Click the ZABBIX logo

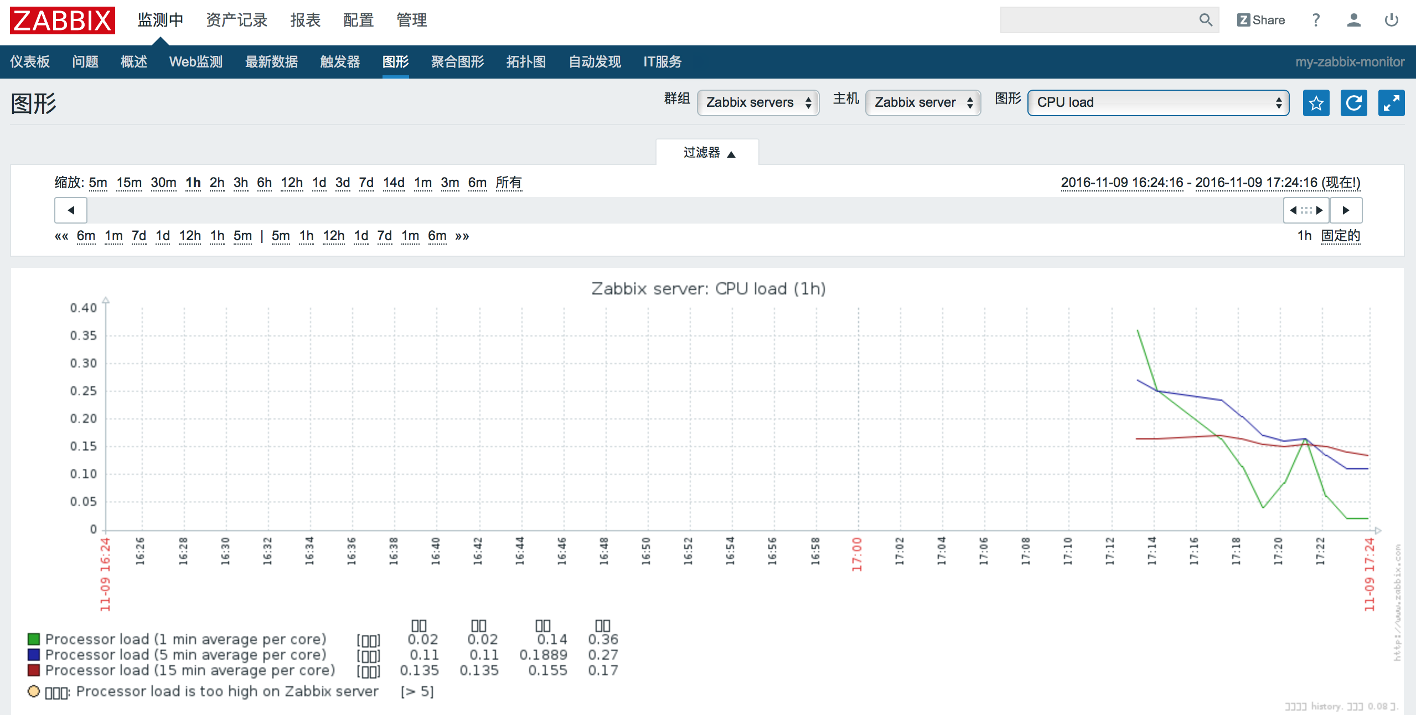click(62, 20)
